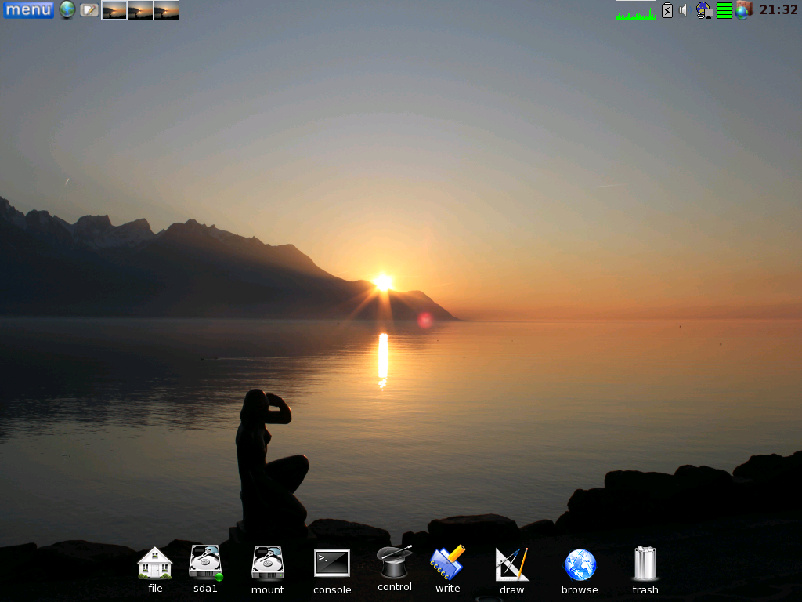The image size is (802, 602).
Task: Switch to the first virtual desktop thumbnail
Action: (x=114, y=10)
